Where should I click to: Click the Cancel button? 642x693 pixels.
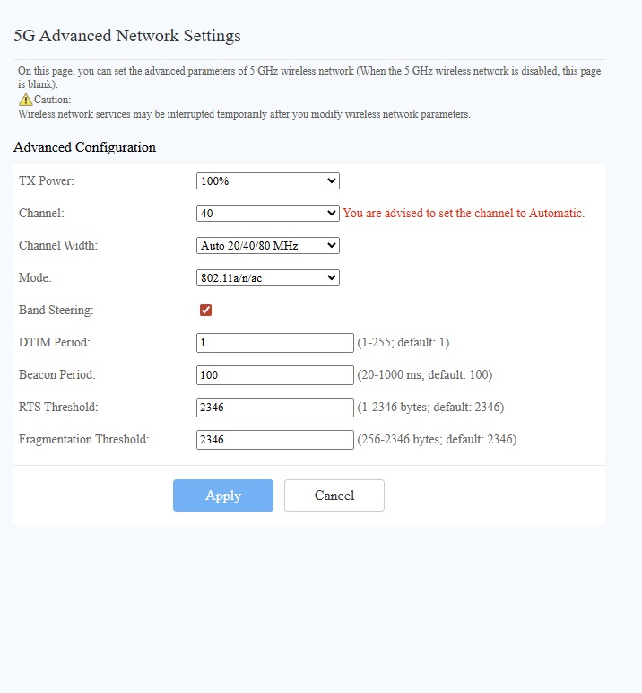[x=334, y=496]
